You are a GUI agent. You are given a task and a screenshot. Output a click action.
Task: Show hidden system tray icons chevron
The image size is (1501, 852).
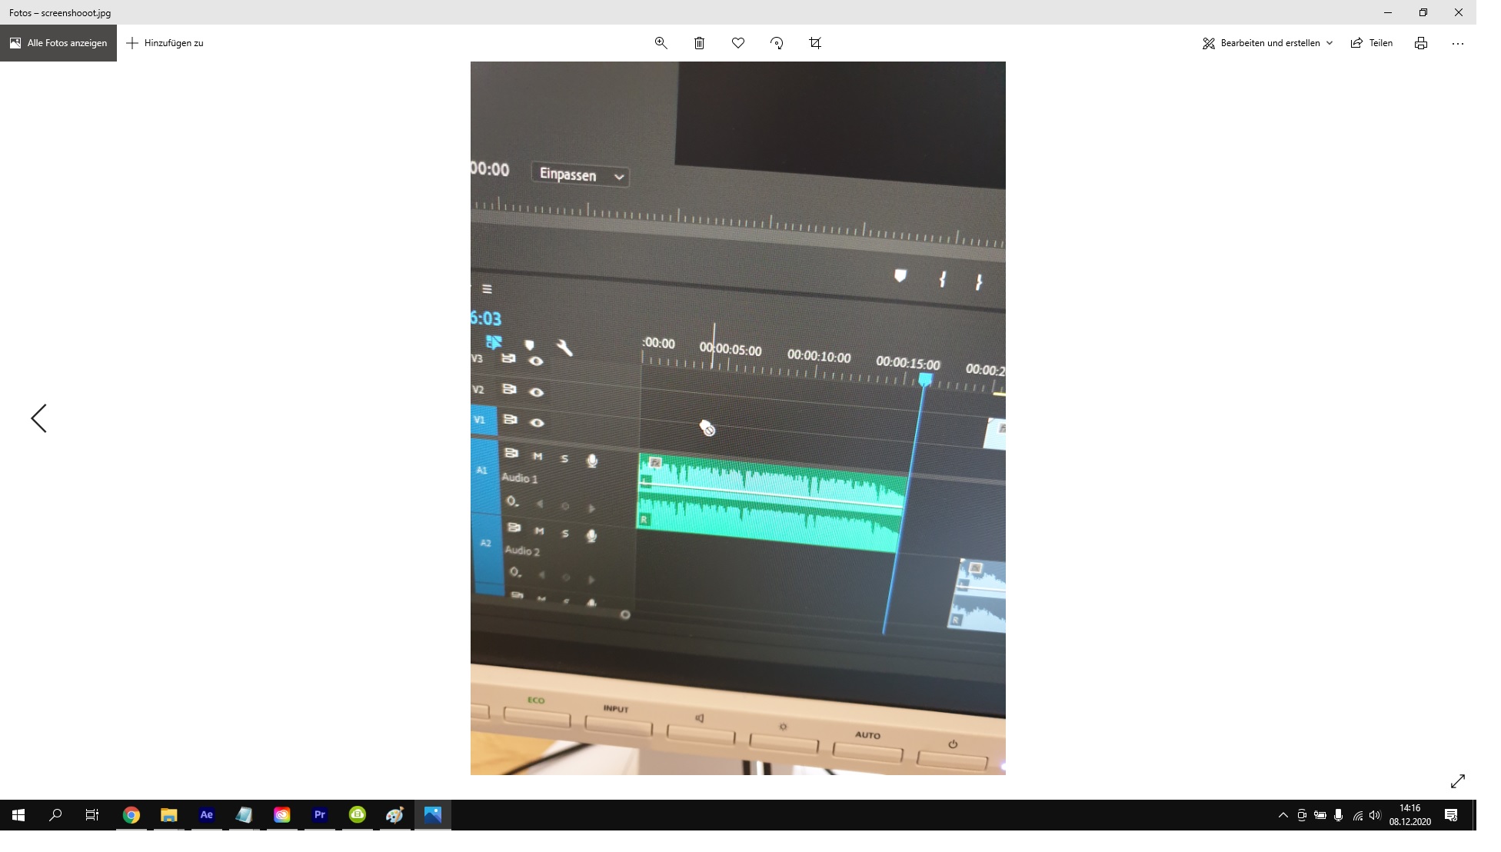(x=1283, y=815)
